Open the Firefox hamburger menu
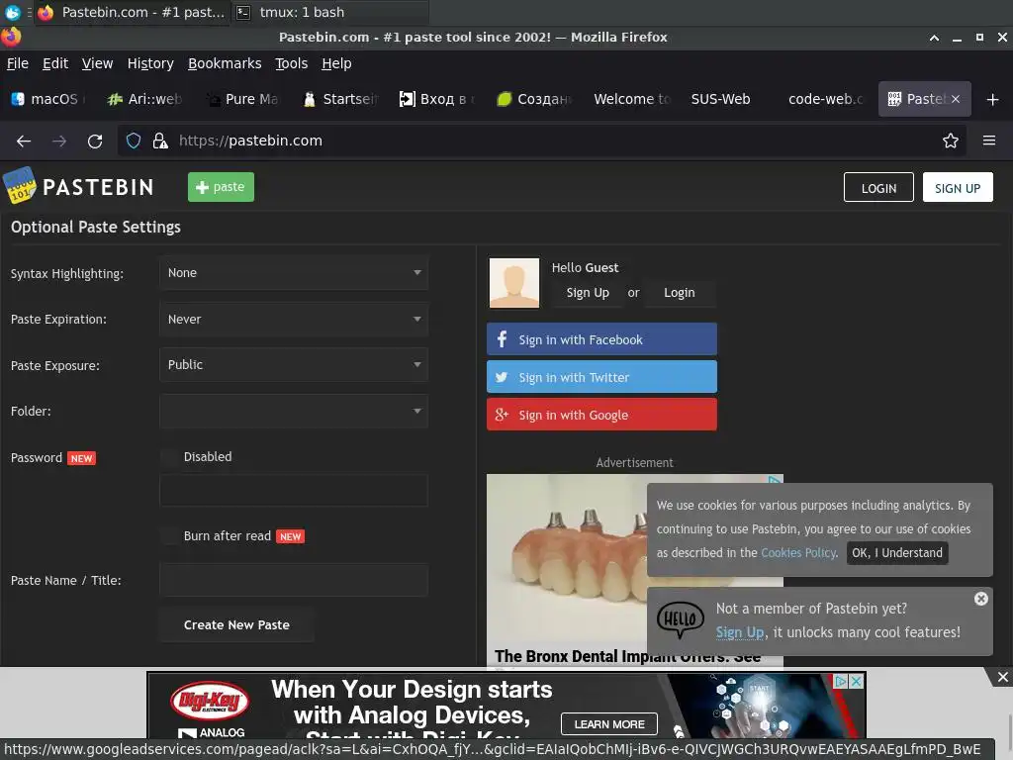This screenshot has width=1013, height=760. 988,141
